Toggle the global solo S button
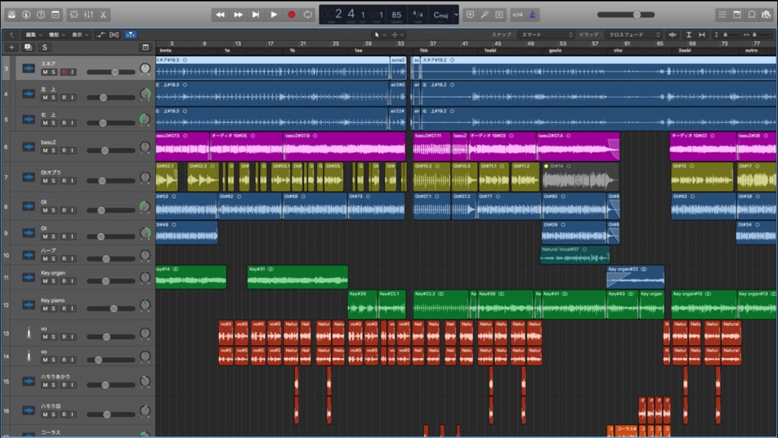The height and width of the screenshot is (438, 778). pos(45,47)
